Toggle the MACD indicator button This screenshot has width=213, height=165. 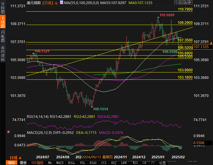tap(60, 163)
